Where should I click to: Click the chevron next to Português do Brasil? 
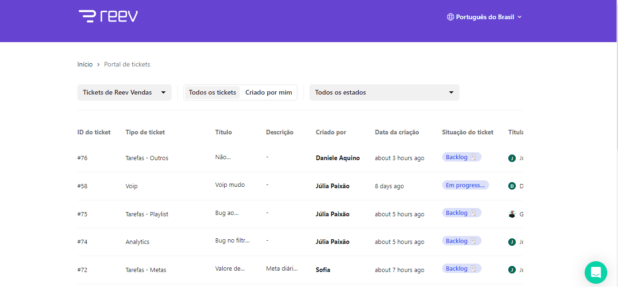point(520,17)
